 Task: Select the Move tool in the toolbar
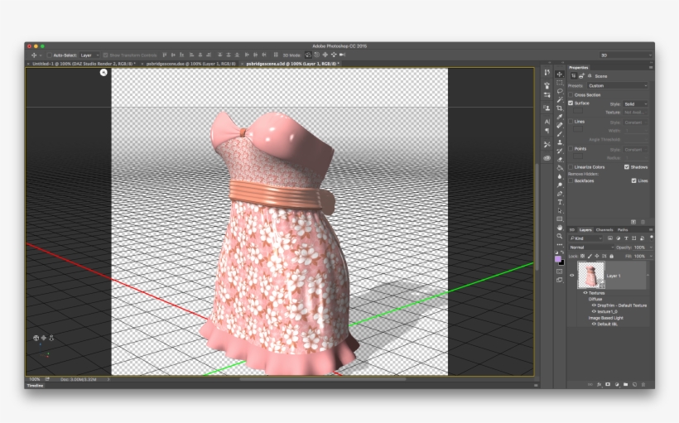point(560,75)
